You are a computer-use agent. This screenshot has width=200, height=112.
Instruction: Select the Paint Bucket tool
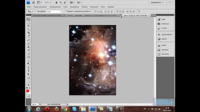coord(28,57)
